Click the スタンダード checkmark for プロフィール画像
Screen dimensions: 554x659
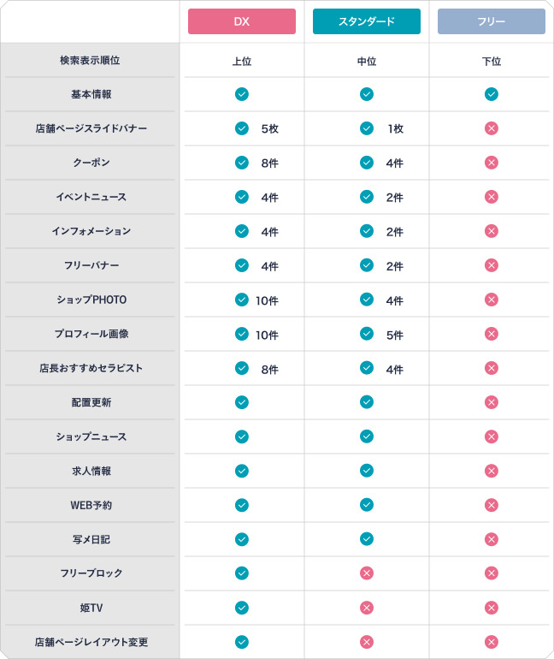(x=367, y=334)
